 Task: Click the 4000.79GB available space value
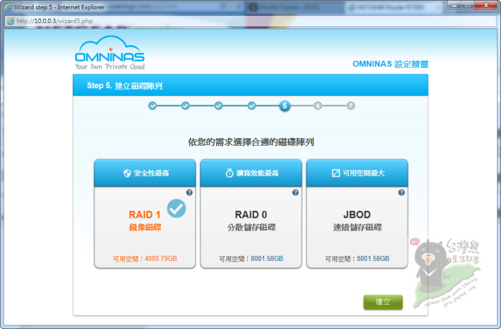point(161,258)
